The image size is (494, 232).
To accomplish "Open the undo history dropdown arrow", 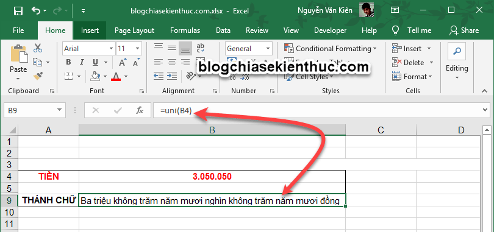I will [x=45, y=11].
